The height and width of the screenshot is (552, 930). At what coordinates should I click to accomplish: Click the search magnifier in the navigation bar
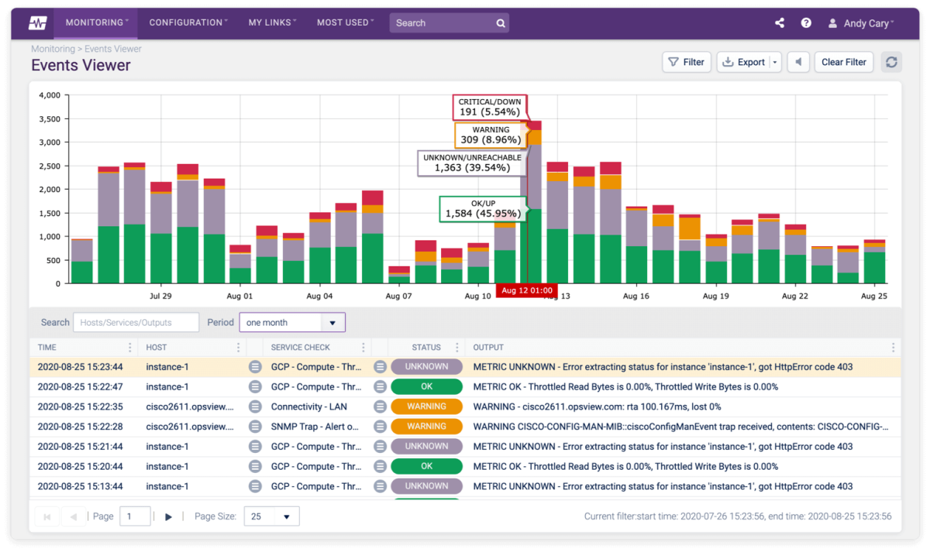tap(501, 22)
